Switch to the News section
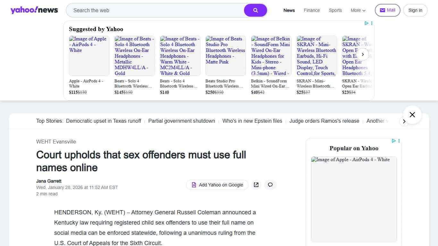438x246 pixels. pyautogui.click(x=289, y=10)
